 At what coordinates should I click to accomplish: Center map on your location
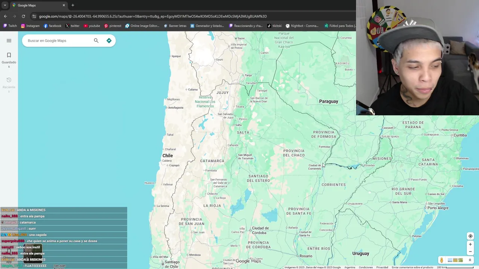tap(470, 236)
